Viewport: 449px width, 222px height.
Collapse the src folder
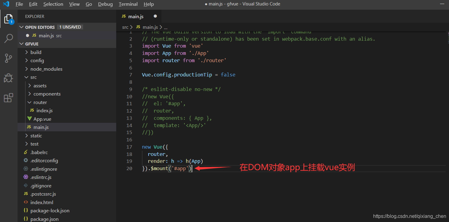67,77
